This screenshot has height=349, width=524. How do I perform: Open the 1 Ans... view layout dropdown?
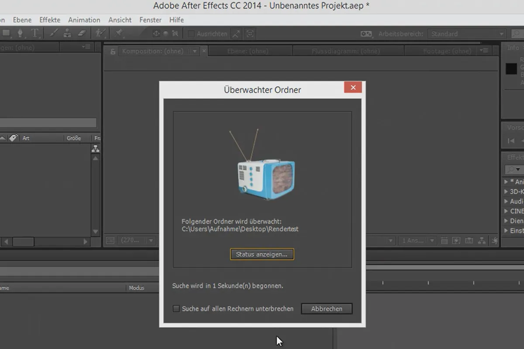pyautogui.click(x=418, y=240)
